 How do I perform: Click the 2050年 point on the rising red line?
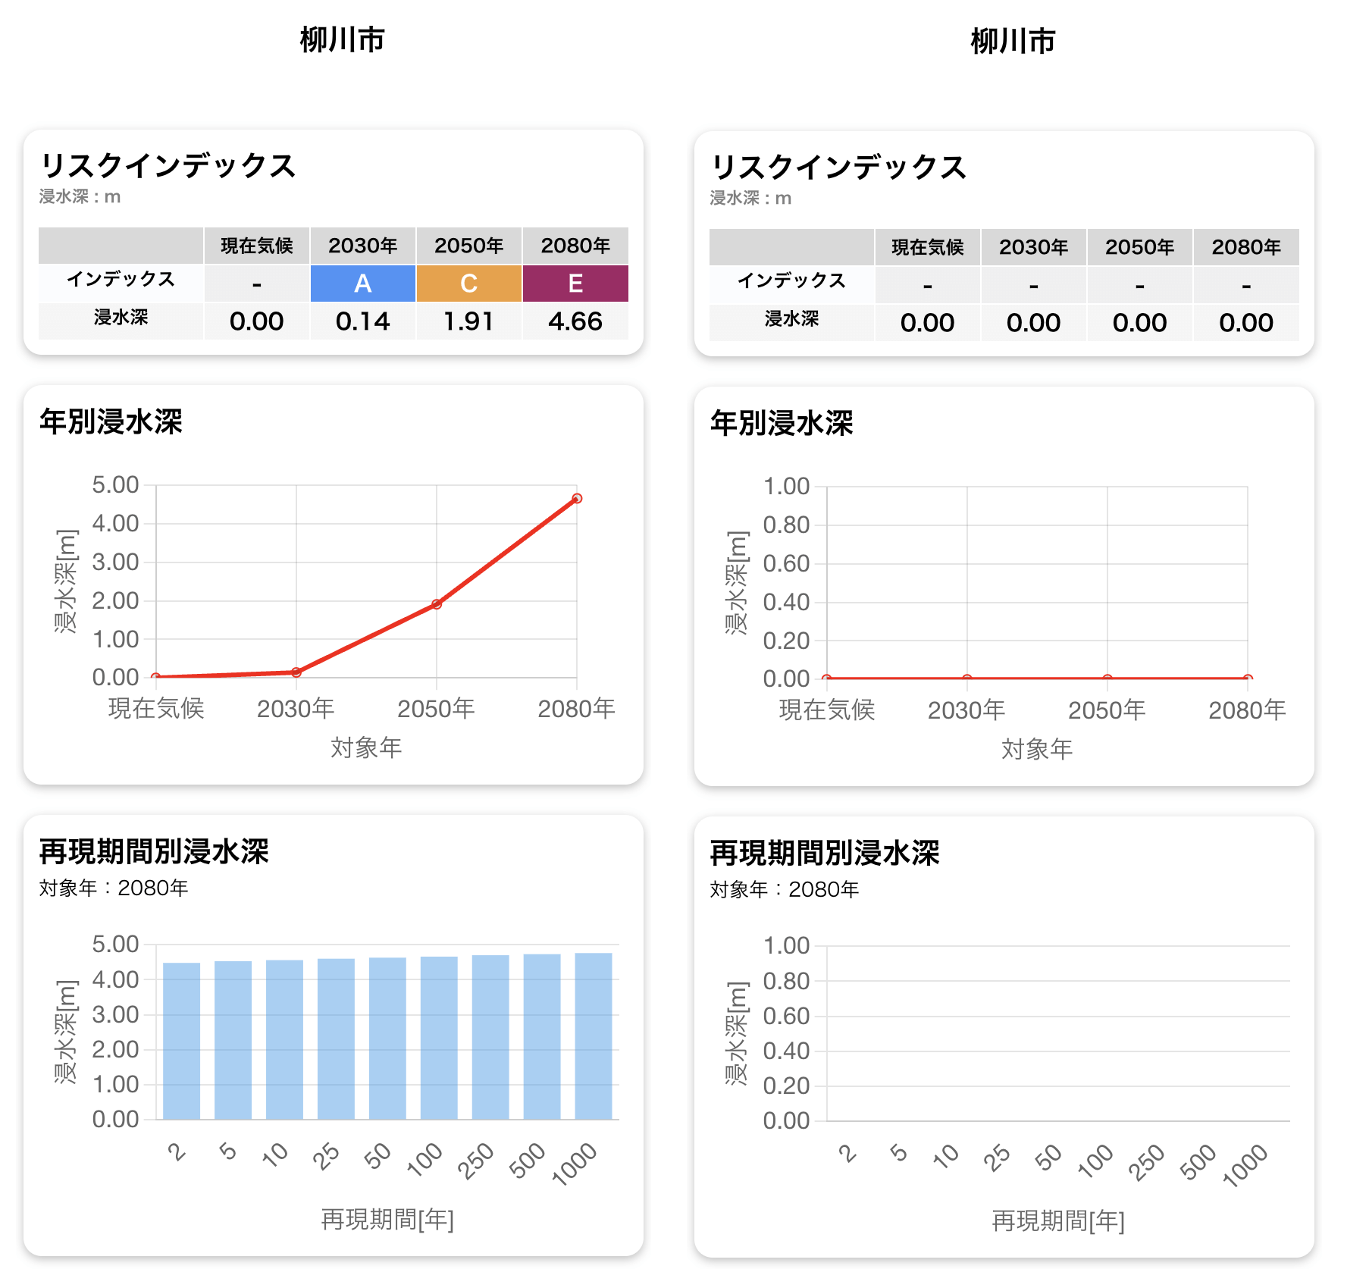tap(437, 604)
